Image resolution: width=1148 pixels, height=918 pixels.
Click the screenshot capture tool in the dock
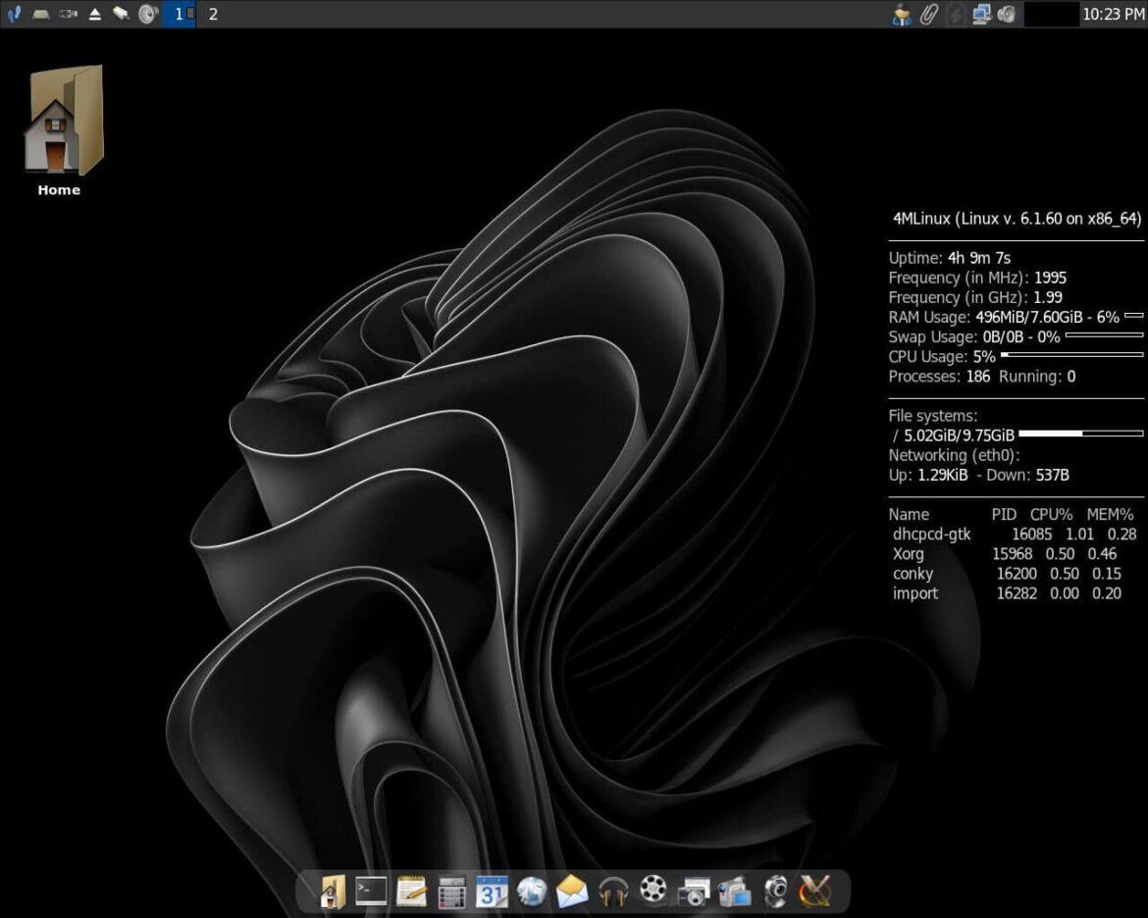click(x=693, y=892)
